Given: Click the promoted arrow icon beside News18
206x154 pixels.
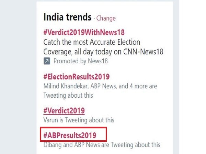Looking at the screenshot, I should (x=46, y=62).
